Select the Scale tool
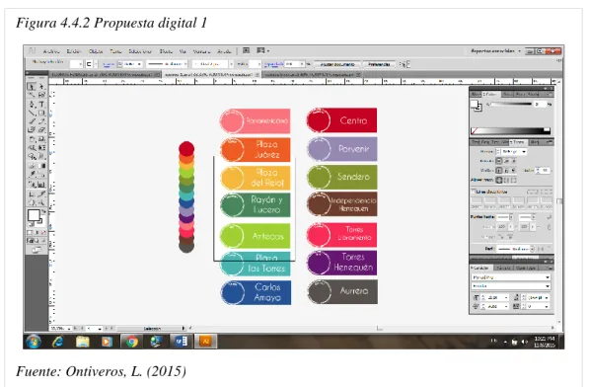Screen dimensions: 589x387 point(41,139)
